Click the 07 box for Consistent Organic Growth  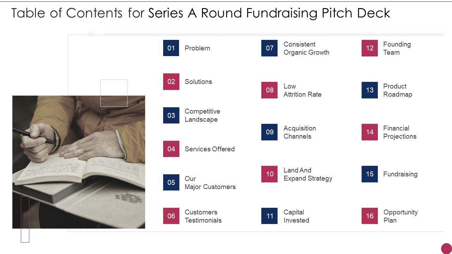pos(269,48)
